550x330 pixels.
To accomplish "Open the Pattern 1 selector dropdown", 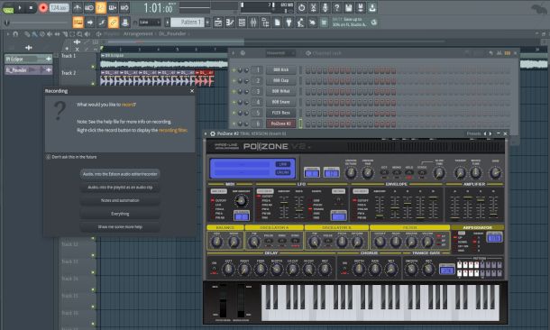I will 188,23.
